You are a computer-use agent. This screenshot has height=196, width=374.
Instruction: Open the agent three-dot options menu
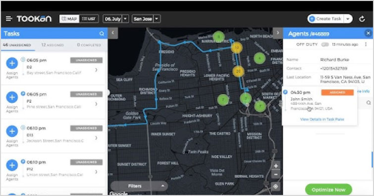366,44
